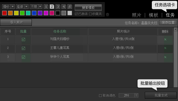Select the 1-photo template count icon
This screenshot has width=178, height=101.
[46, 7]
